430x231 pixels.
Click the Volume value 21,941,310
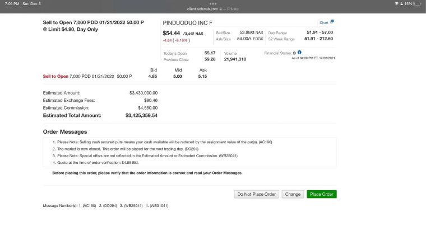(x=235, y=59)
